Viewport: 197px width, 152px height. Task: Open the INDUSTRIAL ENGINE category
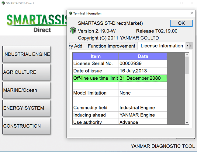pos(26,54)
